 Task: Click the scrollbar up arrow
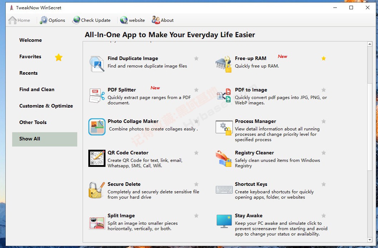(x=370, y=44)
